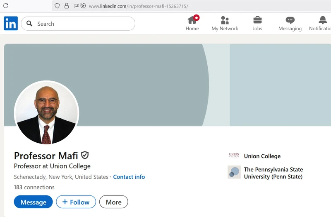Click into the LinkedIn Search field

point(83,24)
